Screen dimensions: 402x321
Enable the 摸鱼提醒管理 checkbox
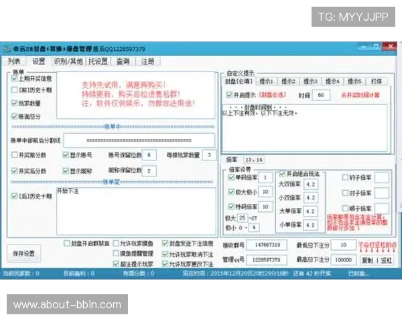[116, 253]
